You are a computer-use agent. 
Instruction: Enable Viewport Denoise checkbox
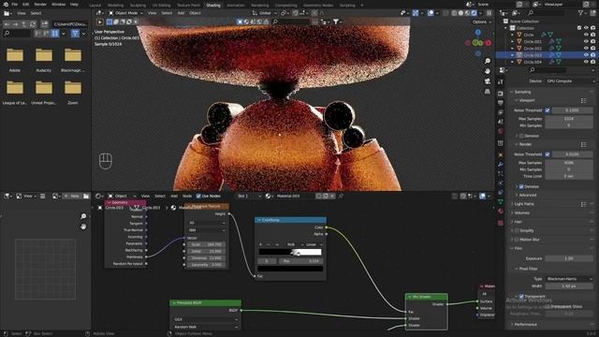point(521,136)
